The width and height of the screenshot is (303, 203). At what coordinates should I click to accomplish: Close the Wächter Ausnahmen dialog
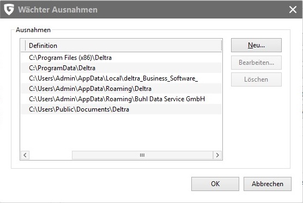click(293, 9)
